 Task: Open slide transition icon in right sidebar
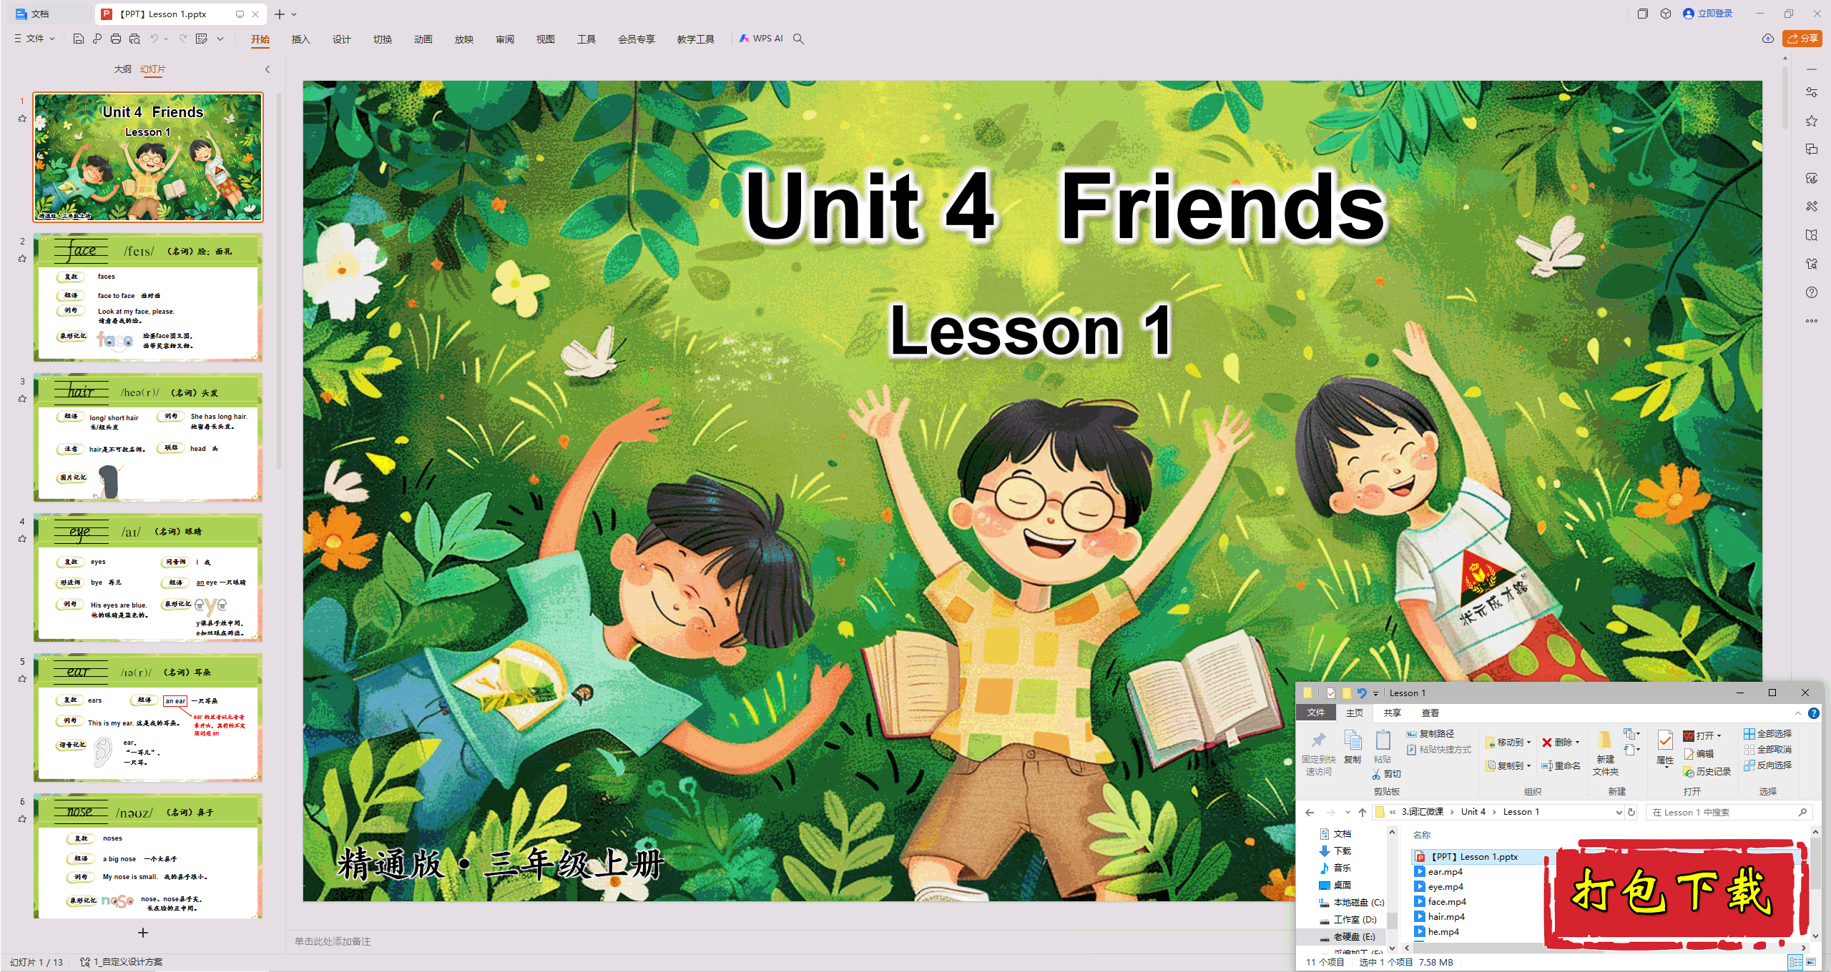pos(1812,149)
